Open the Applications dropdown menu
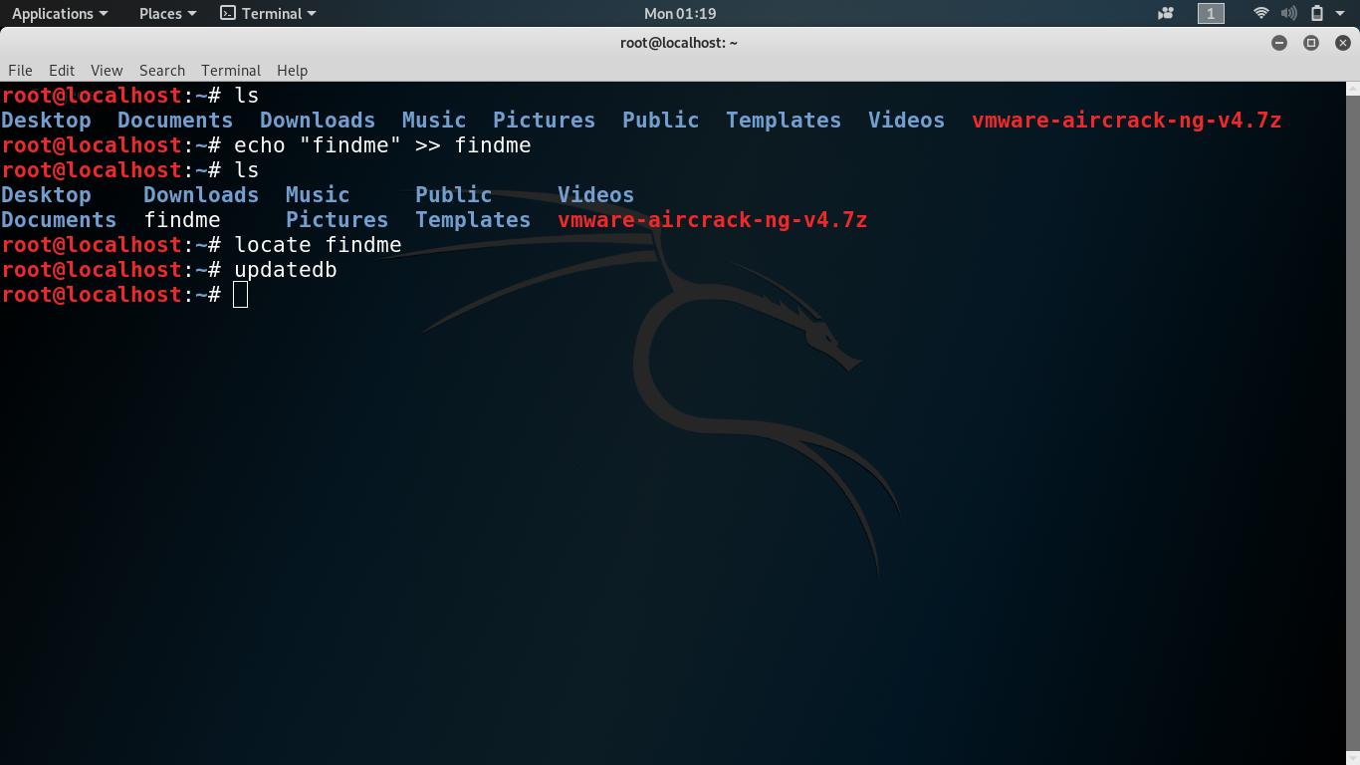This screenshot has width=1360, height=765. (x=60, y=13)
